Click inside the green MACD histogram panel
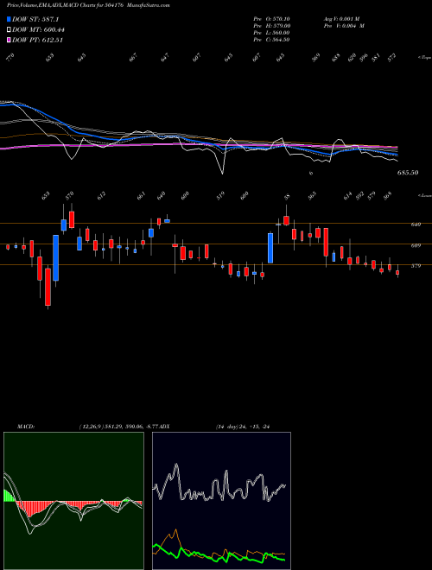This screenshot has width=432, height=570. [73, 501]
